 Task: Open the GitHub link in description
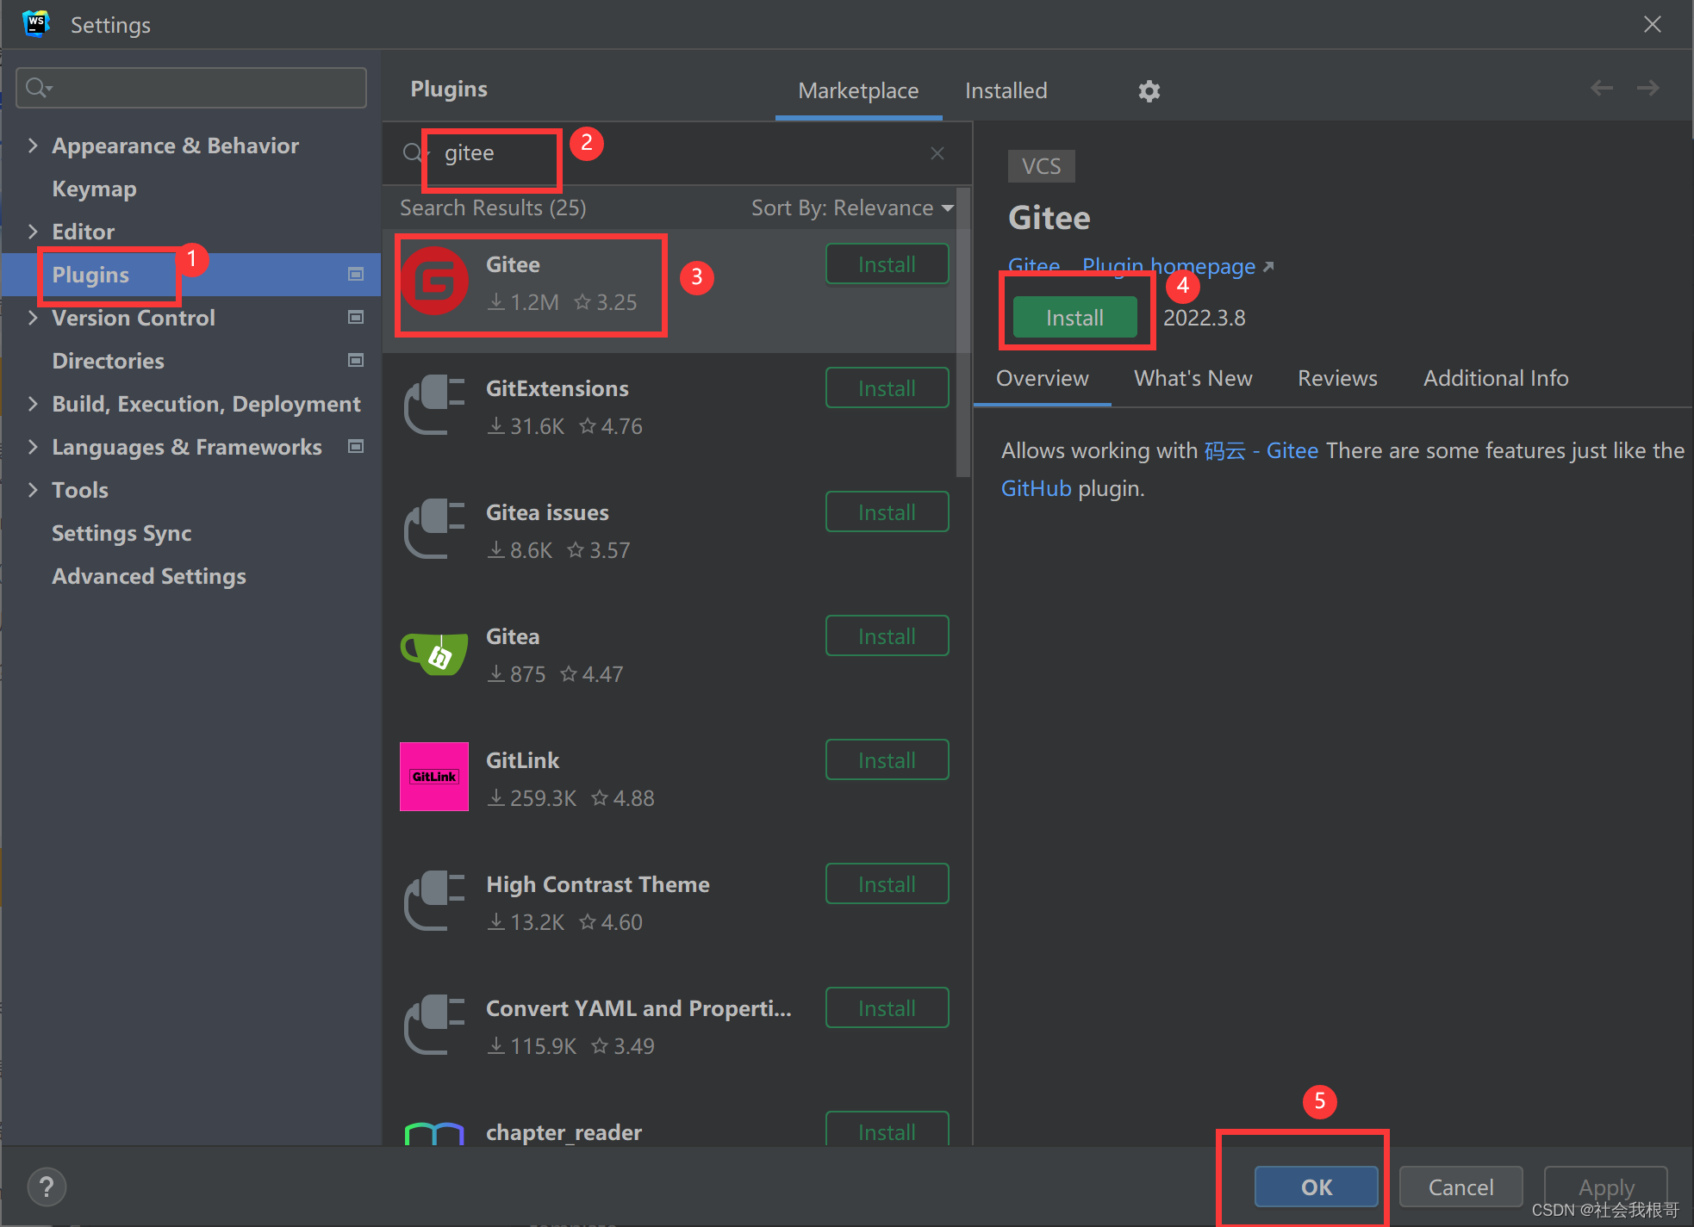1036,488
